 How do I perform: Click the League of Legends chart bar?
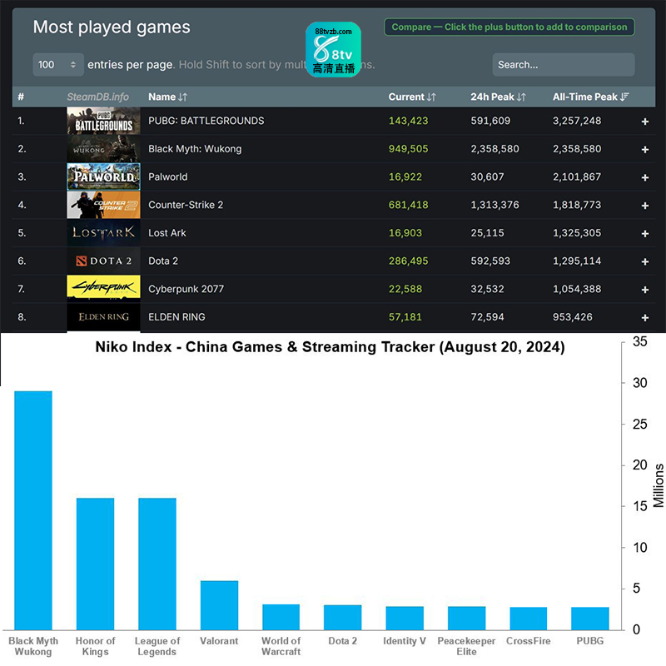(157, 564)
